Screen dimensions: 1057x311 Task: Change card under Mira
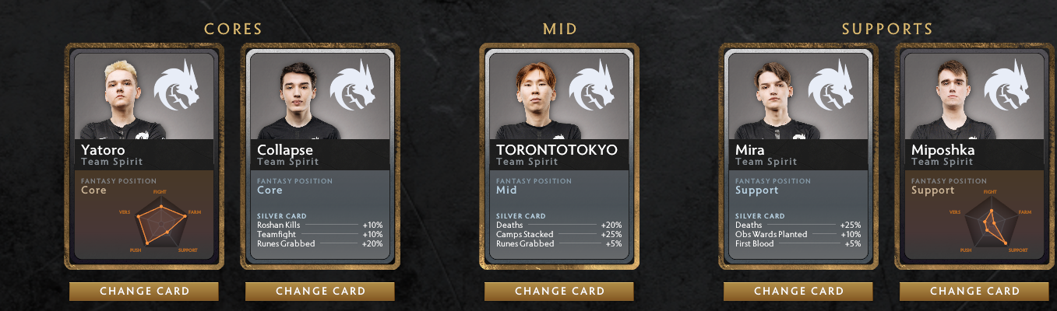pos(798,292)
